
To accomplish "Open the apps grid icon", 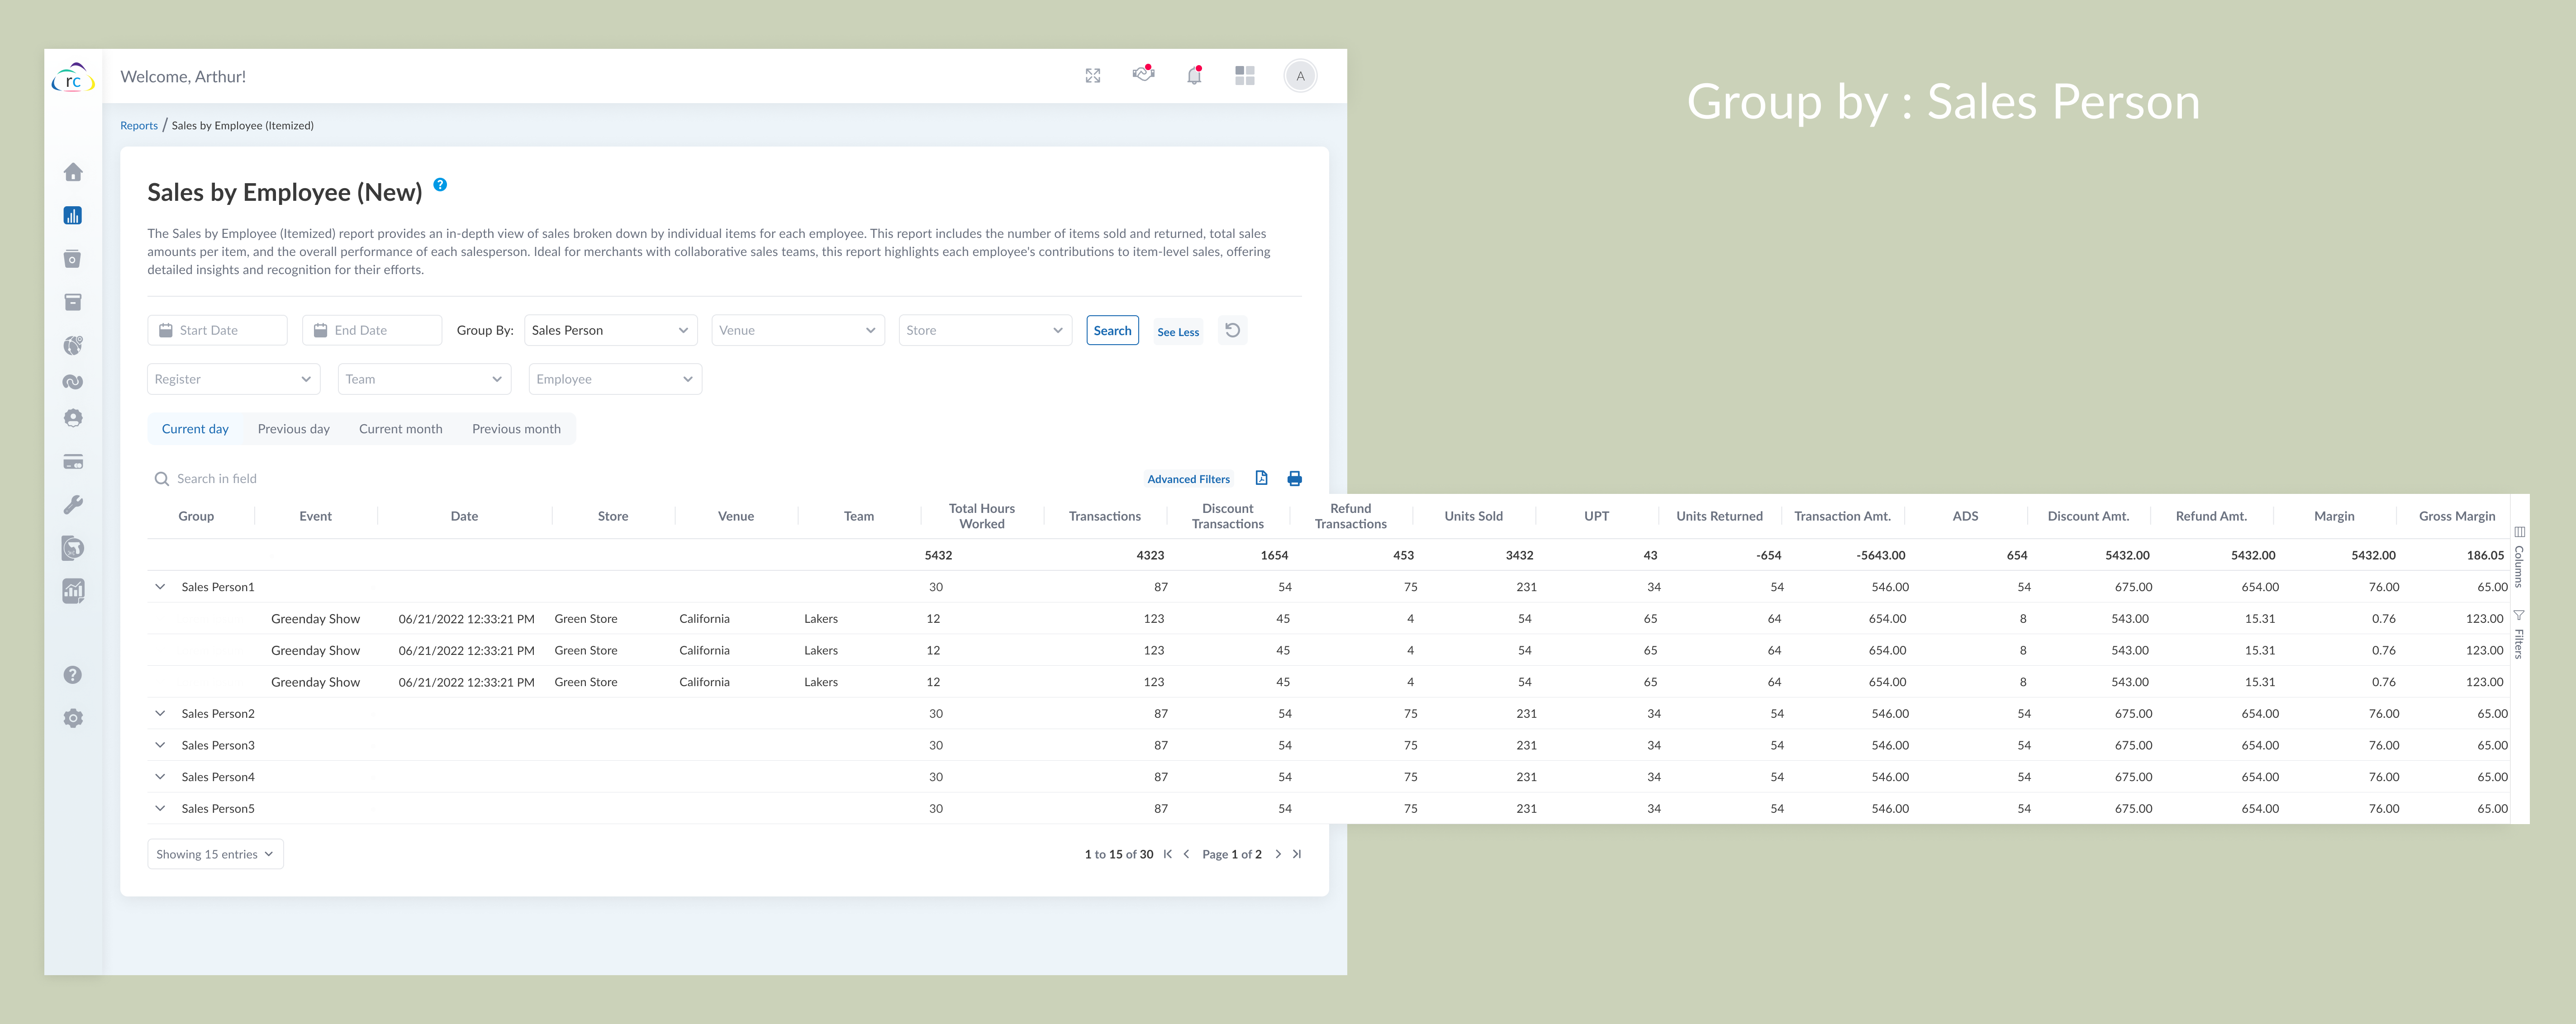I will coord(1245,76).
